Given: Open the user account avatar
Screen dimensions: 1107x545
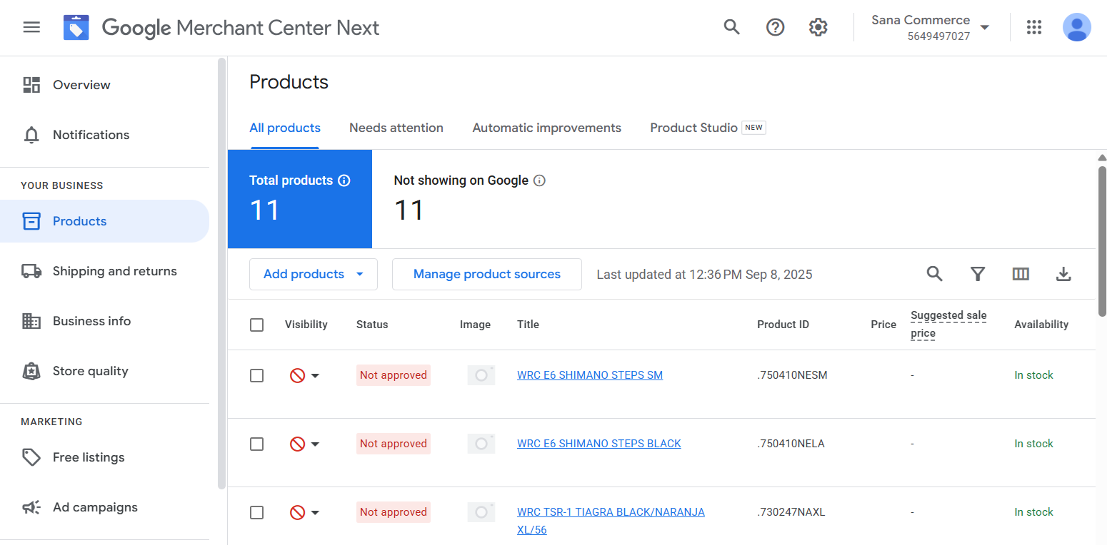Looking at the screenshot, I should tap(1076, 27).
